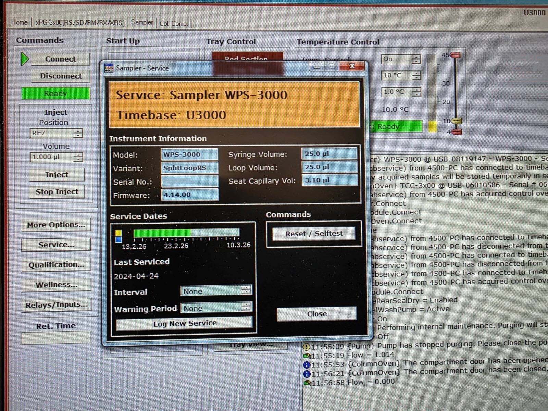The image size is (548, 411).
Task: Click the yellow temperature handle at 10
Action: tap(457, 121)
